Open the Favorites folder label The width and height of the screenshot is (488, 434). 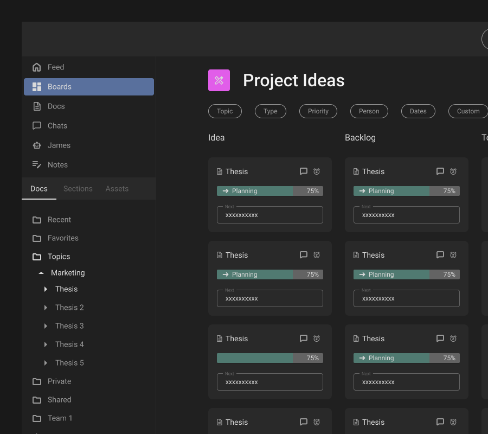(x=63, y=238)
